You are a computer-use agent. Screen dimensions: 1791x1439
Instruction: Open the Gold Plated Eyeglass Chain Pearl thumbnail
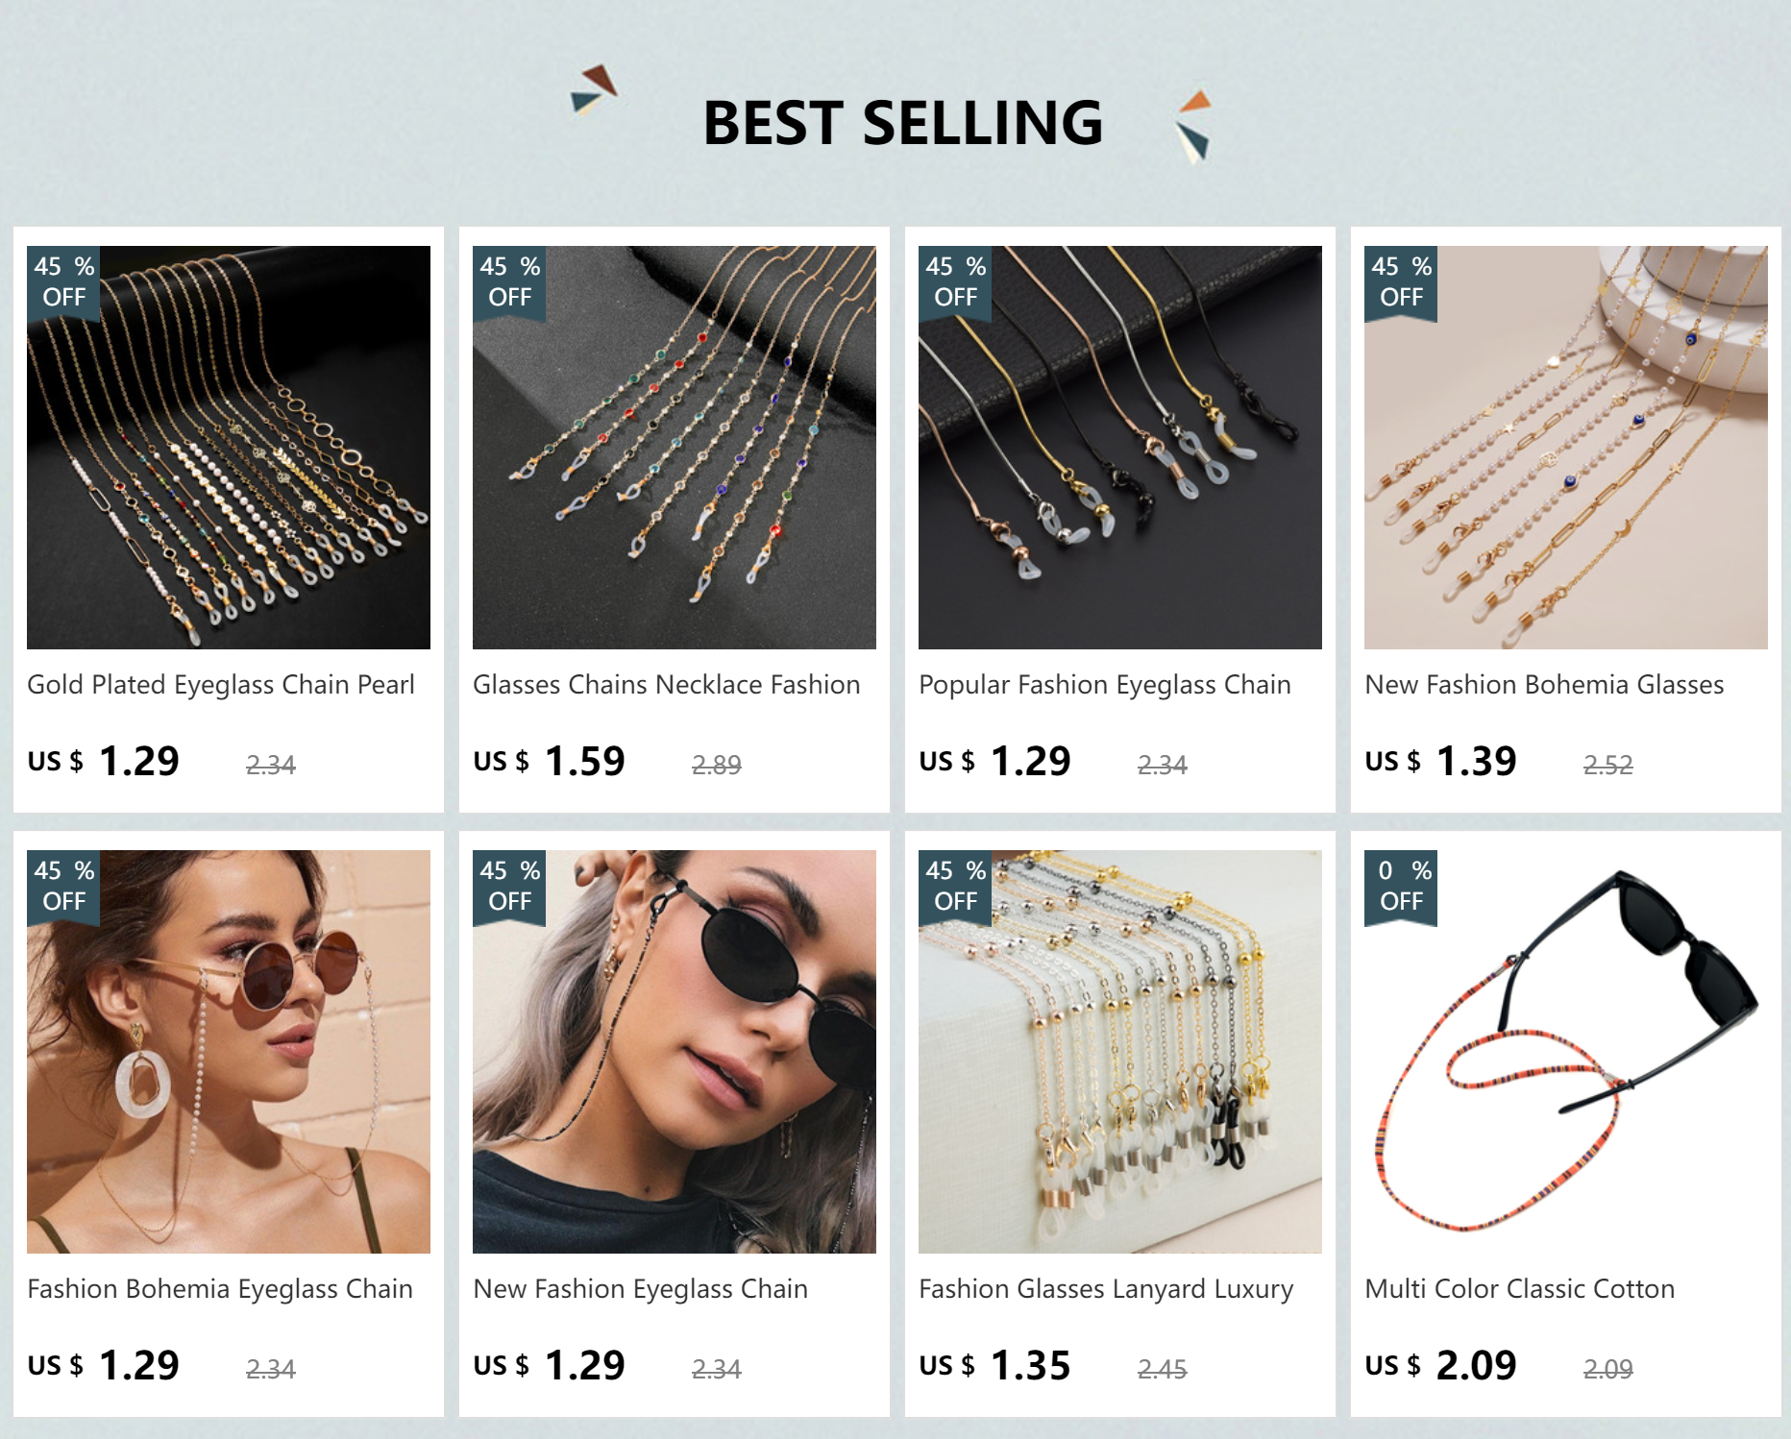229,448
